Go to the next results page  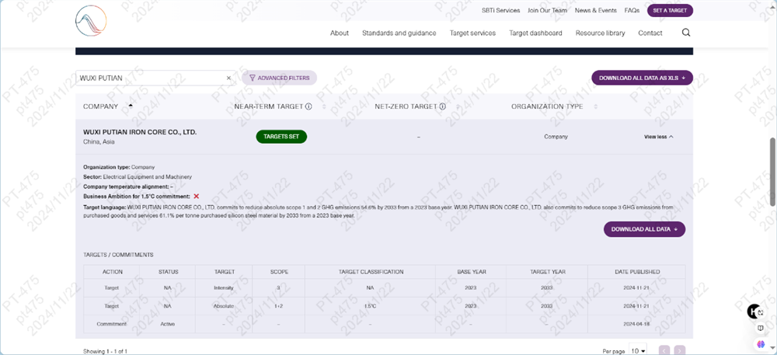680,350
